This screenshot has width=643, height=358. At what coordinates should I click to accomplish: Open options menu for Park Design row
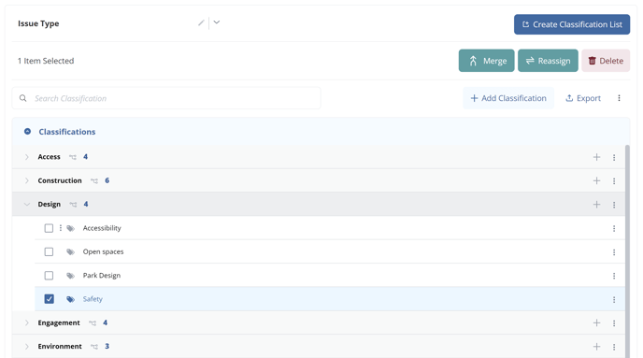[614, 276]
